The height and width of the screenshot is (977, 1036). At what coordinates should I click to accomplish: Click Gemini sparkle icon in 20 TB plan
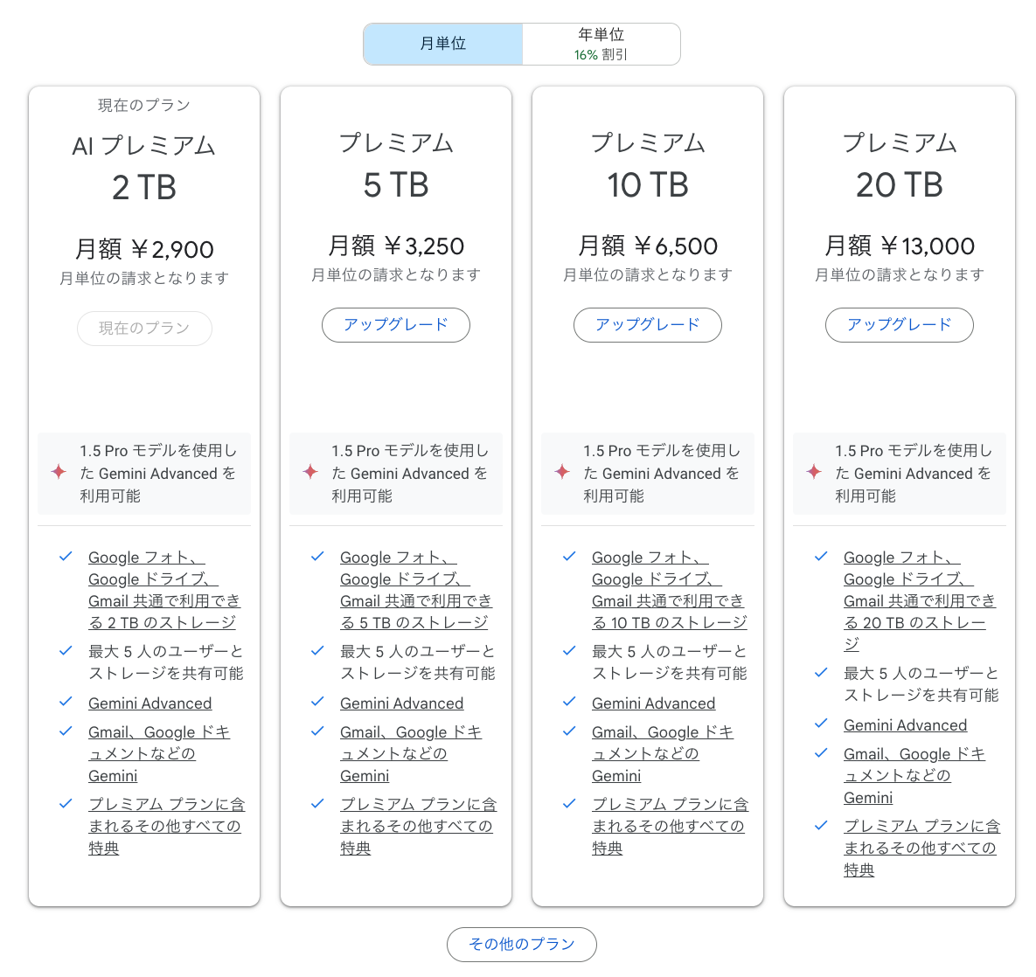[814, 473]
